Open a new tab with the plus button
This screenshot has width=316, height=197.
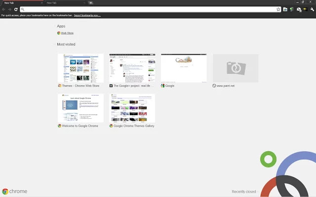pos(91,3)
